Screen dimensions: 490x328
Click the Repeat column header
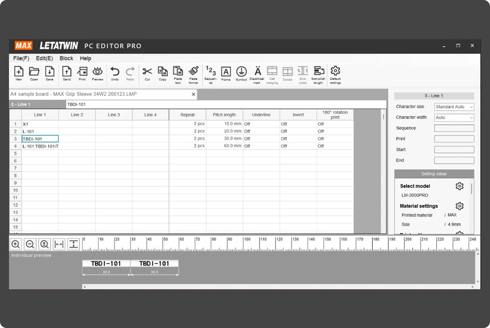tap(187, 115)
